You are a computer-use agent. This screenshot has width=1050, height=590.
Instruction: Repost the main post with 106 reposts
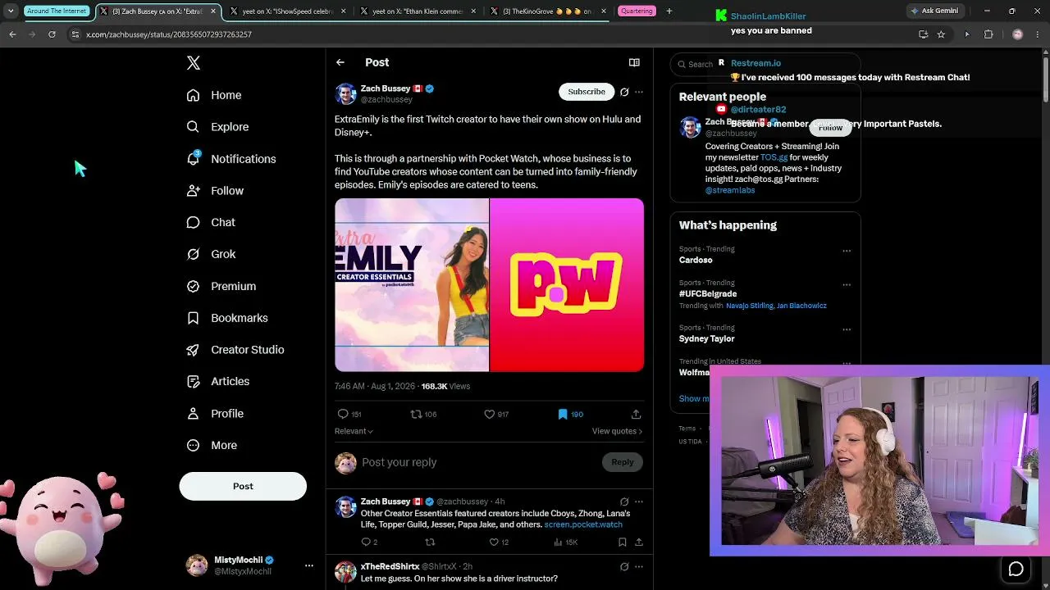click(416, 414)
